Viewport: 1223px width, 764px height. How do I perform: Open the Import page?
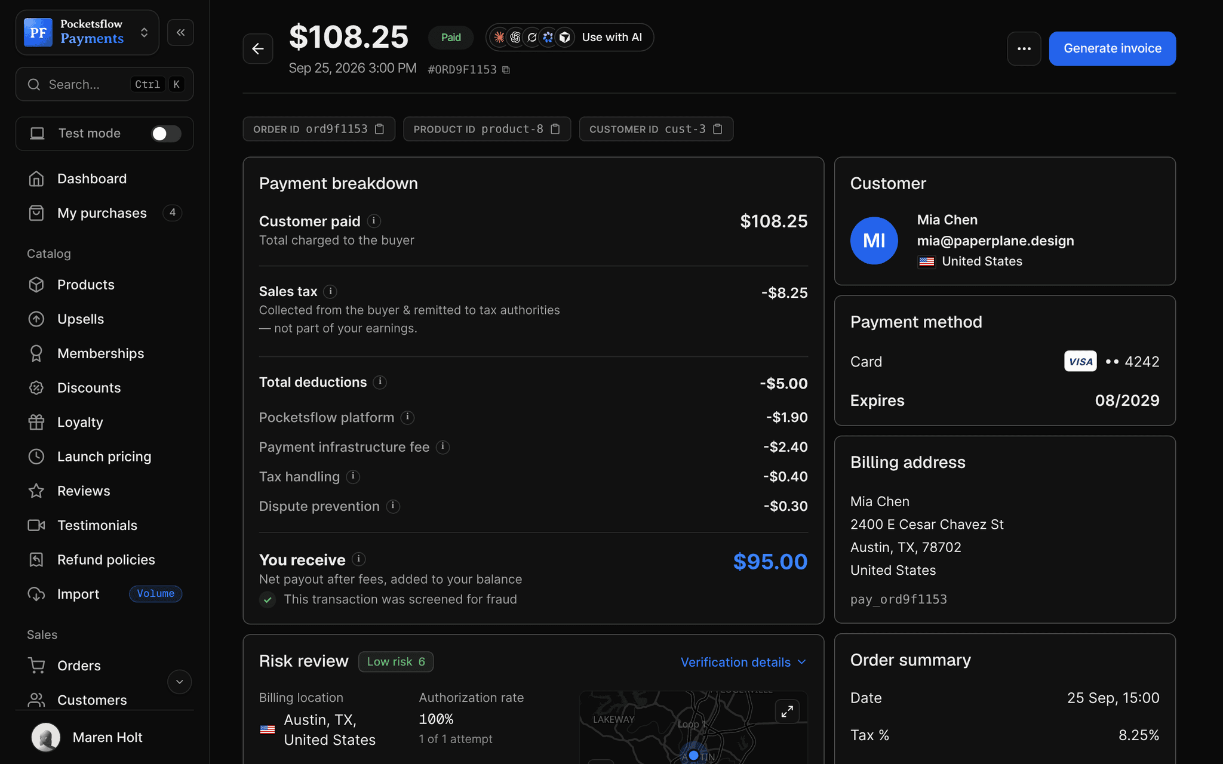(x=105, y=594)
